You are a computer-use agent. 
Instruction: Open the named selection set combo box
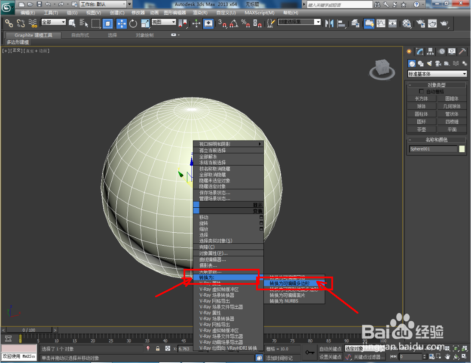pos(299,22)
